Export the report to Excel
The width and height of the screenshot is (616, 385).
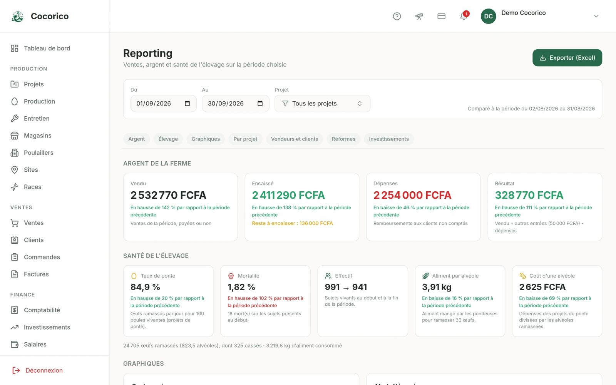coord(567,58)
